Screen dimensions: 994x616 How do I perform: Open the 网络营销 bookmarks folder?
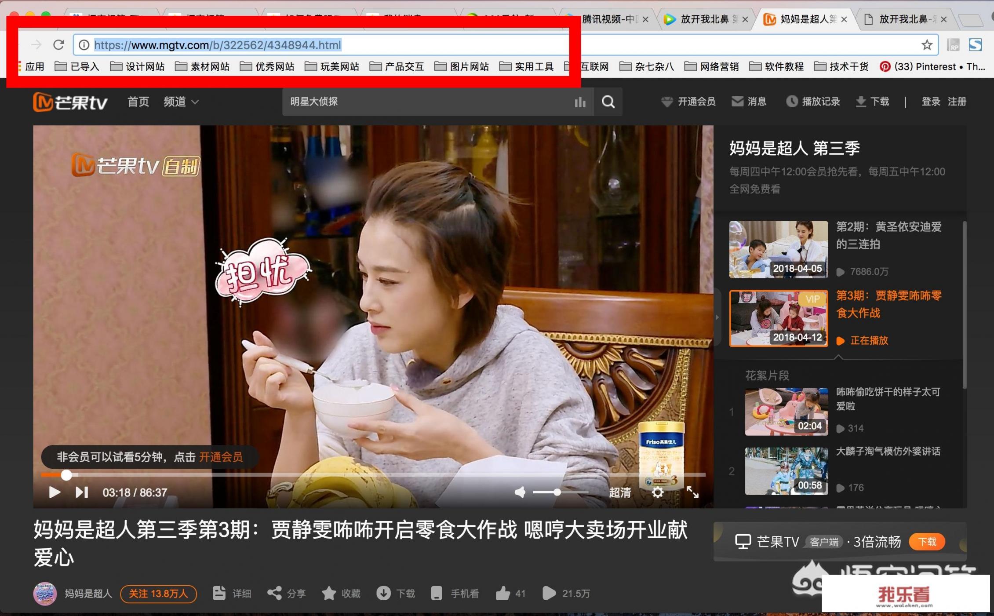tap(711, 67)
